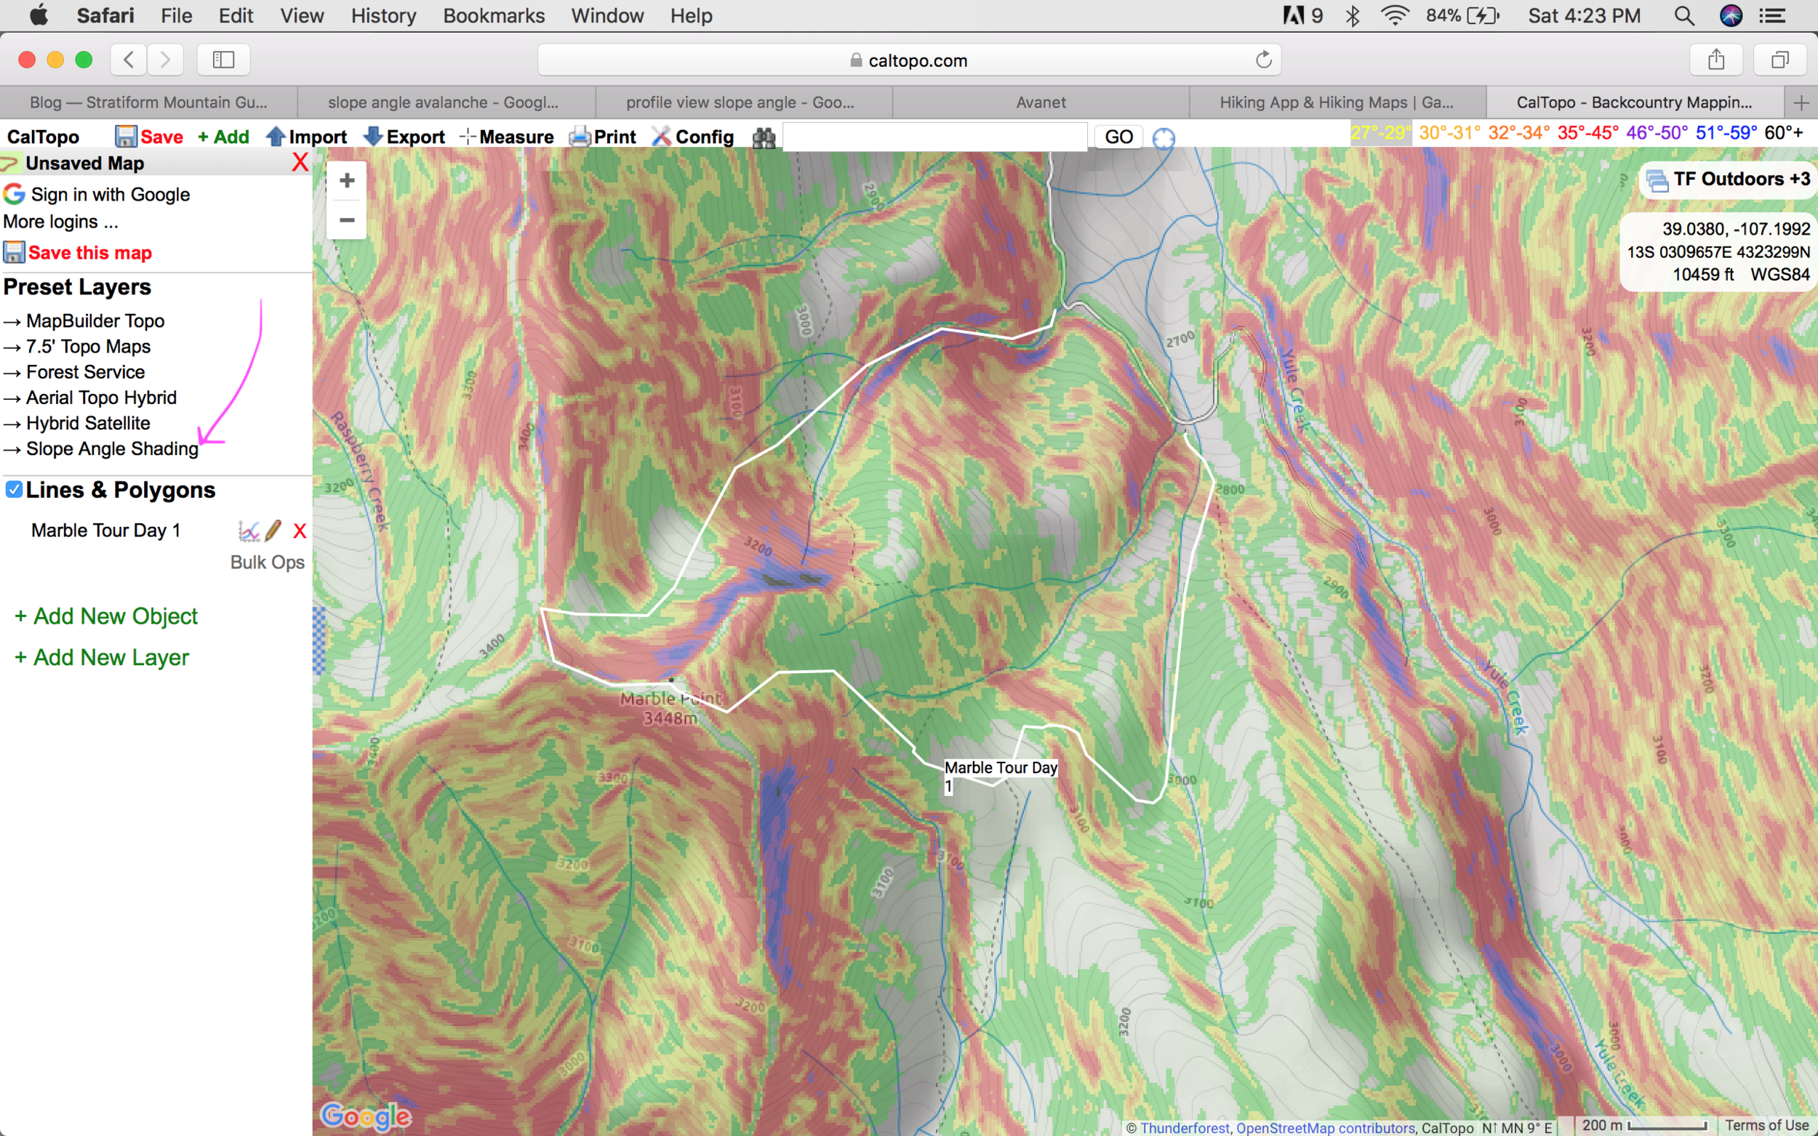This screenshot has height=1136, width=1818.
Task: Delete Marble Tour Day 1 with red X
Action: click(300, 531)
